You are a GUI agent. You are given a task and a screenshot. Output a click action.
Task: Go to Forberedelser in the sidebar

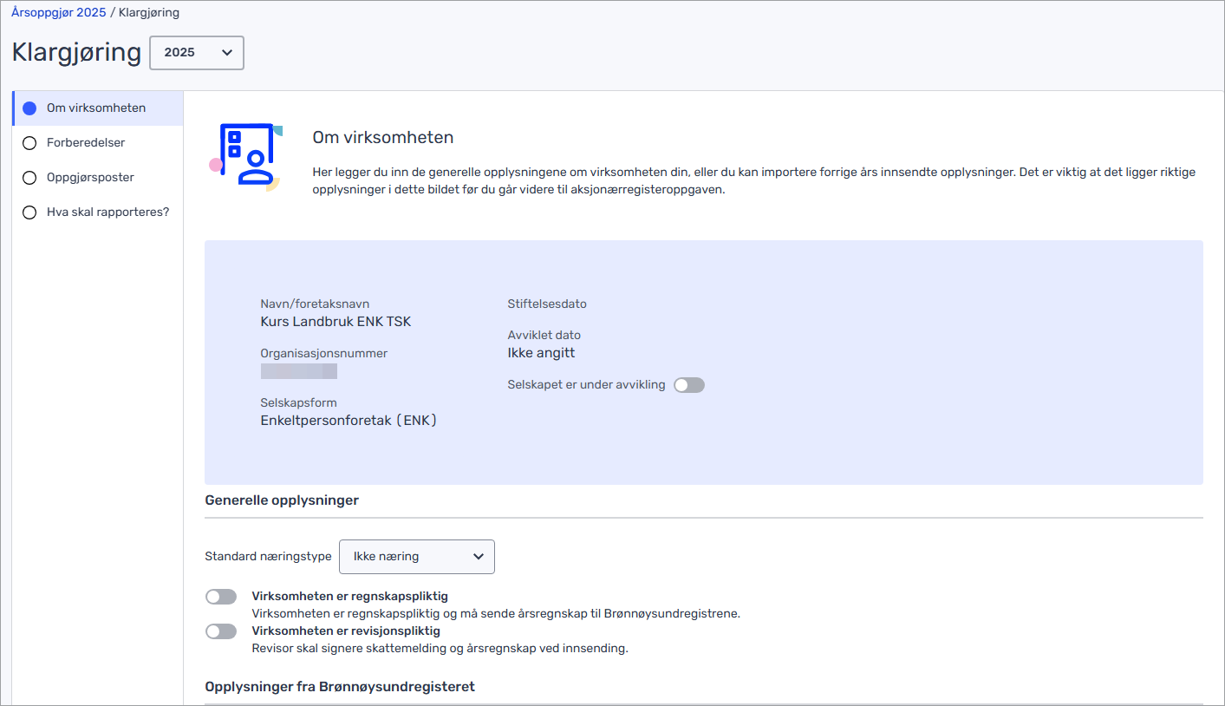point(86,142)
